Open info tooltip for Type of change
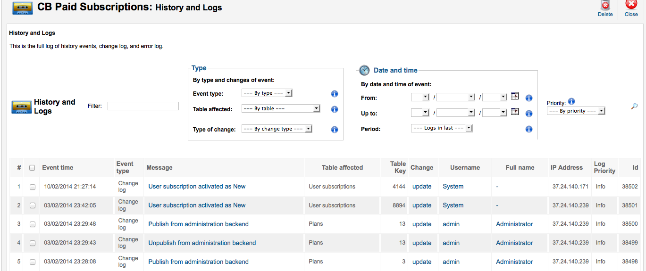 [335, 130]
